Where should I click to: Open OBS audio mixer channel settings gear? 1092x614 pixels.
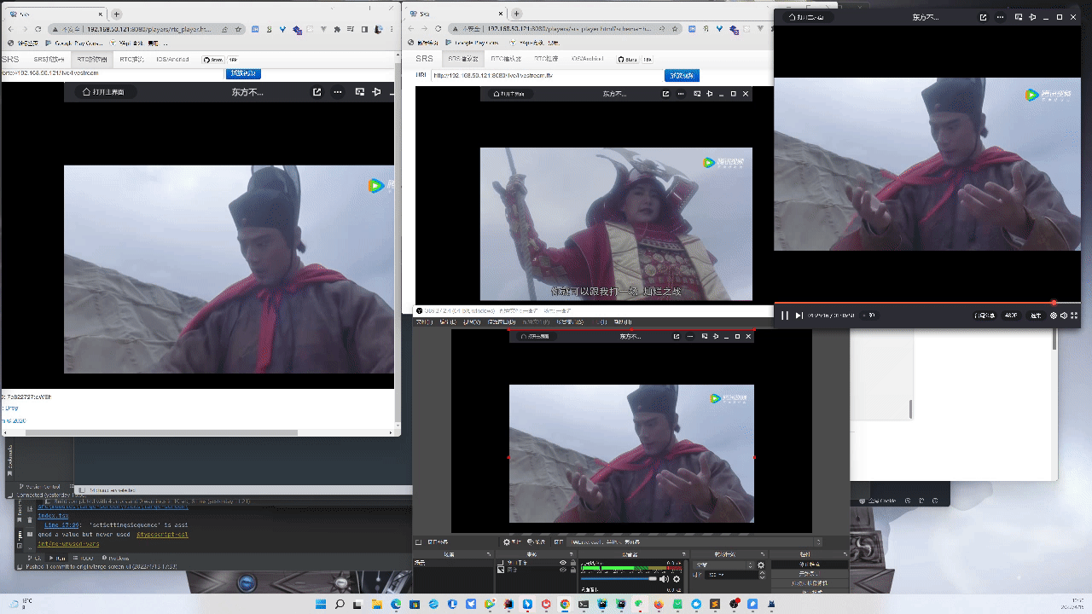click(x=677, y=579)
